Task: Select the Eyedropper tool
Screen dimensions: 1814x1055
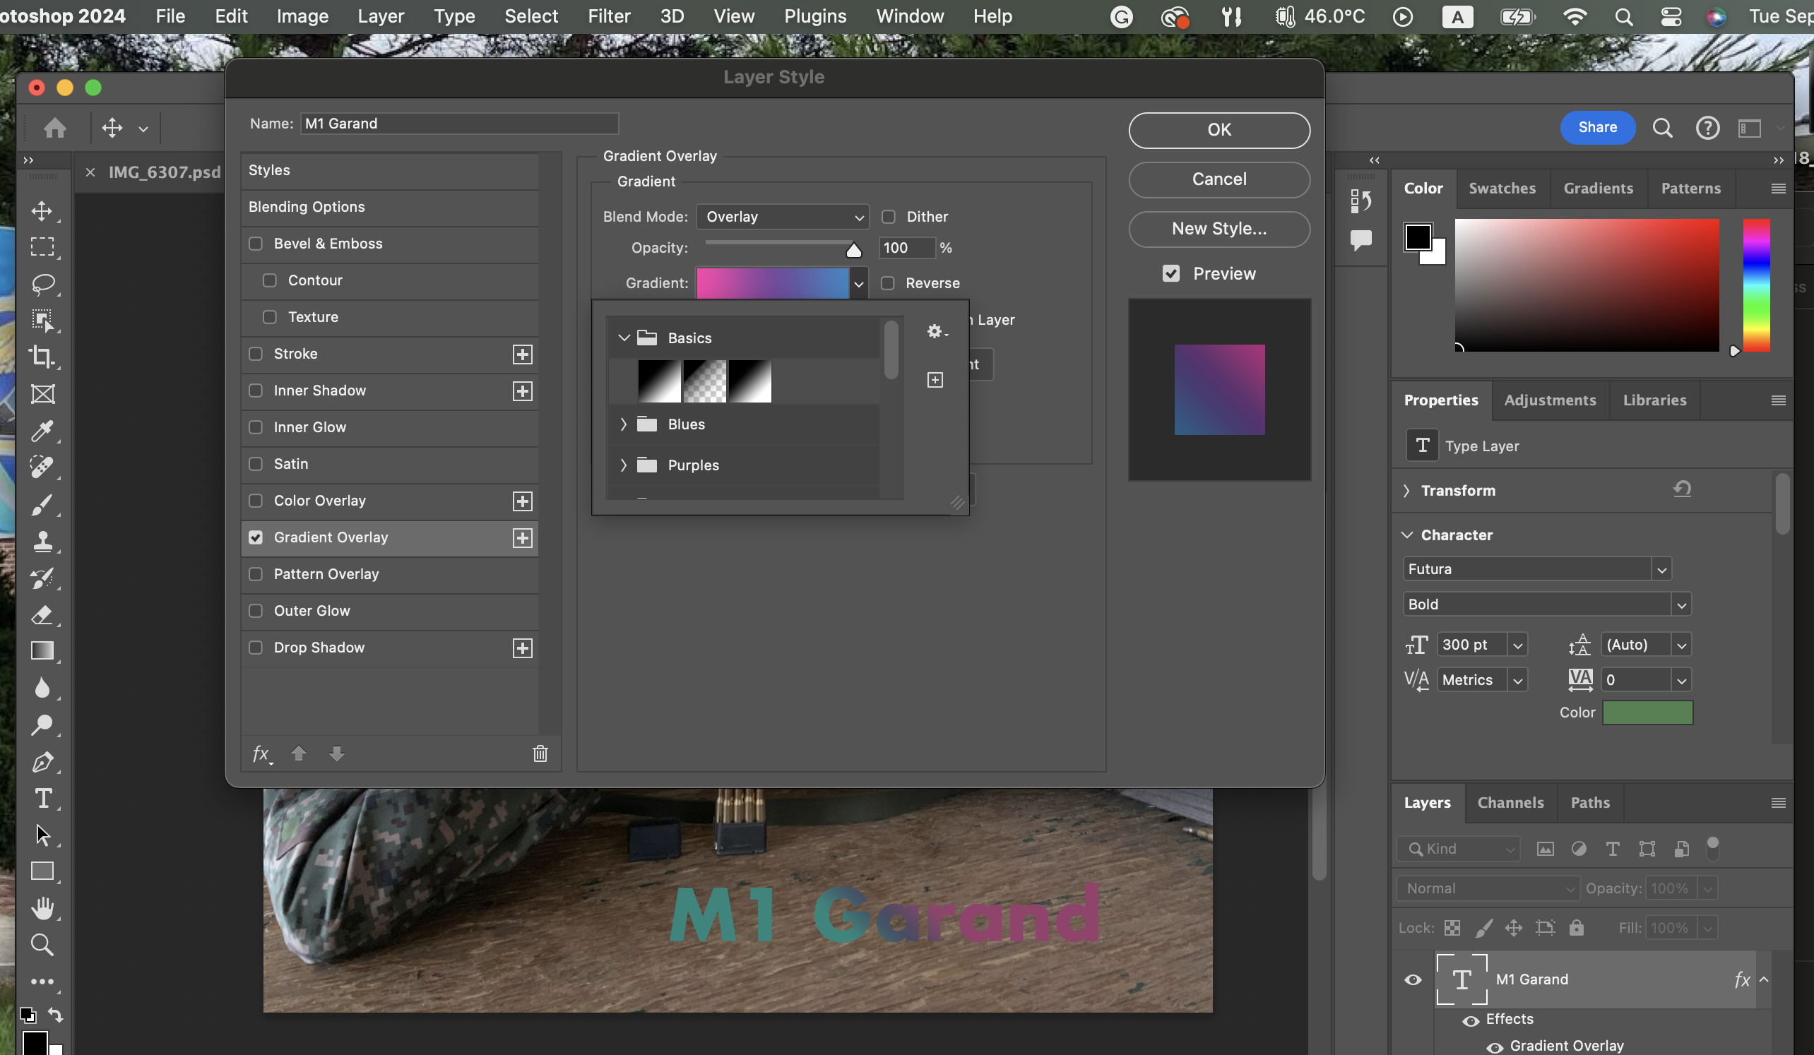Action: 42,430
